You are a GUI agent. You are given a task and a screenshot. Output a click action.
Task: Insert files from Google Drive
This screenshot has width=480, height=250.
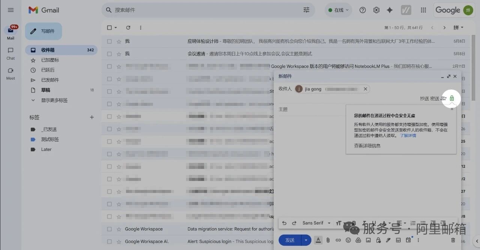[358, 240]
